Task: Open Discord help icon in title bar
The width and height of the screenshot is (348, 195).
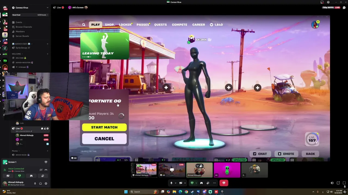Action: (328, 2)
